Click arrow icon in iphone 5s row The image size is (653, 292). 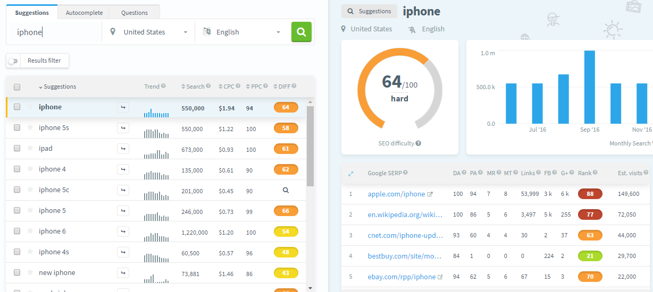coord(123,128)
